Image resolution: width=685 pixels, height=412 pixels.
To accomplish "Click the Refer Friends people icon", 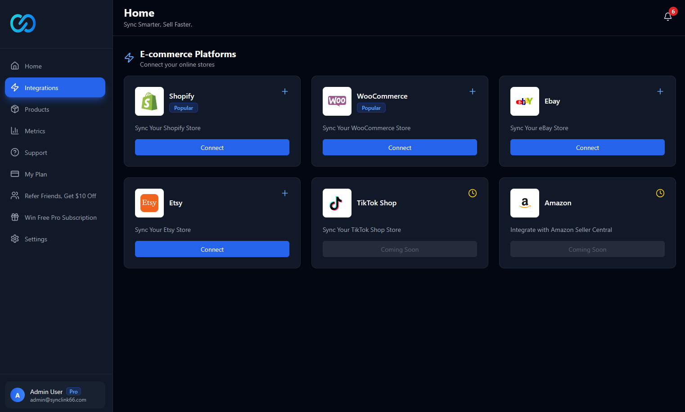I will pyautogui.click(x=15, y=195).
